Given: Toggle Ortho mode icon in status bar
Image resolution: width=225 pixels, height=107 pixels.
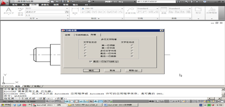Looking at the screenshot, I should pyautogui.click(x=62, y=101).
